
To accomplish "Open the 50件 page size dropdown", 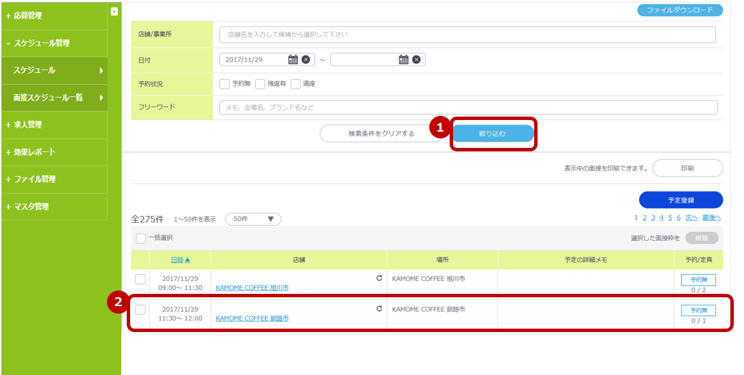I will [253, 219].
